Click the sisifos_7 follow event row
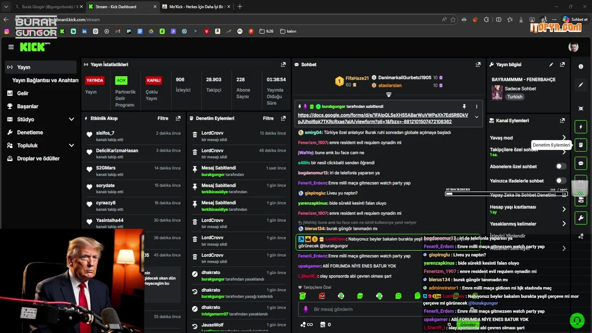Image resolution: width=592 pixels, height=333 pixels. coord(133,136)
